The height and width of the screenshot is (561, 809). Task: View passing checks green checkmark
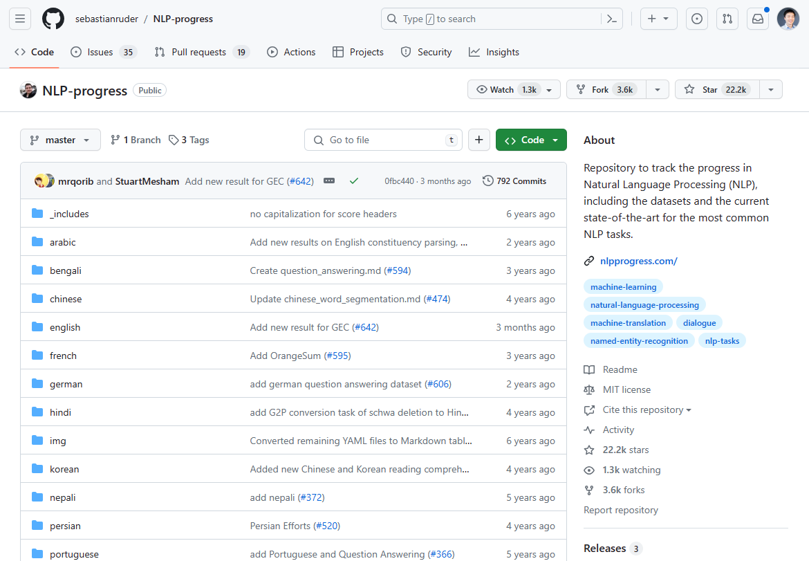[x=354, y=181]
